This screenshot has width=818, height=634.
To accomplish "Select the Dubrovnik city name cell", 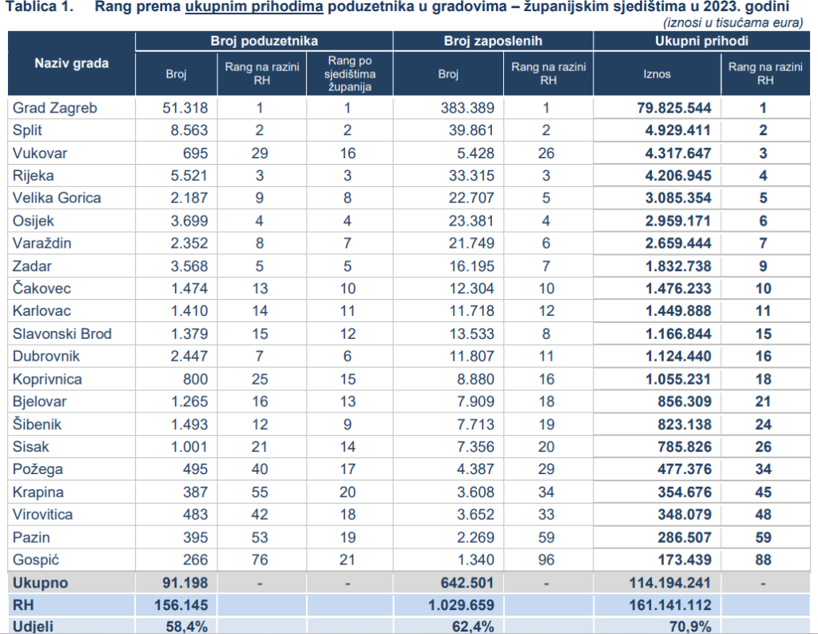I will click(46, 357).
